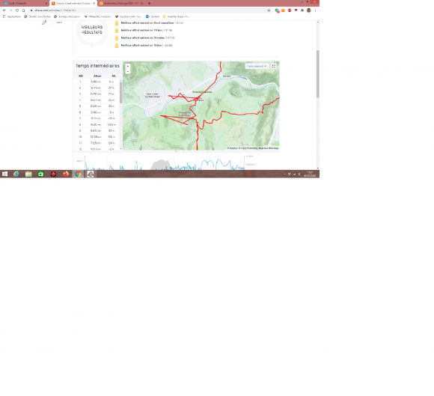Image resolution: width=434 pixels, height=396 pixels.
Task: Switch to Chrome in the taskbar
Action: pos(78,174)
